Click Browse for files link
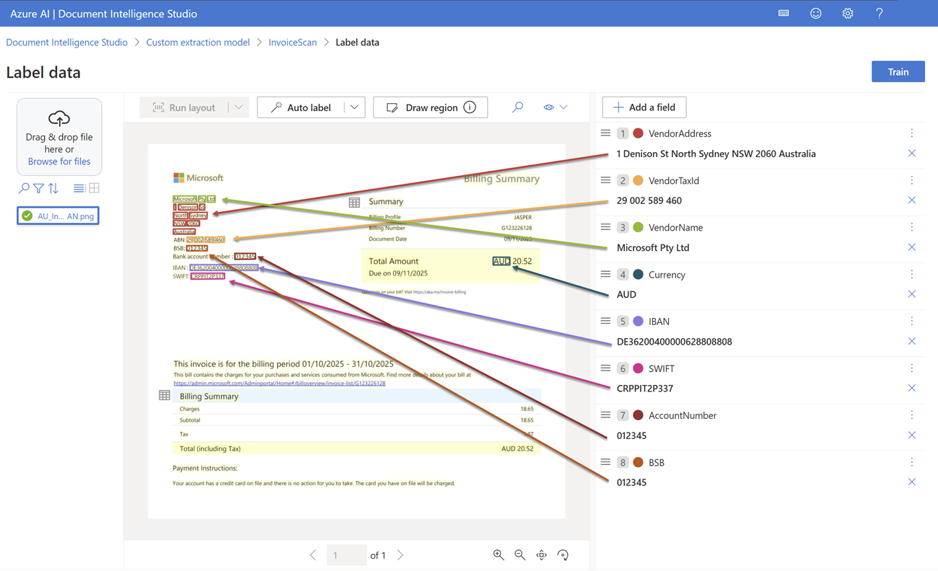The width and height of the screenshot is (938, 571). pyautogui.click(x=59, y=161)
